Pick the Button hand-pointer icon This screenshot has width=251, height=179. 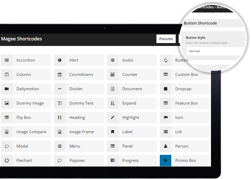click(166, 60)
